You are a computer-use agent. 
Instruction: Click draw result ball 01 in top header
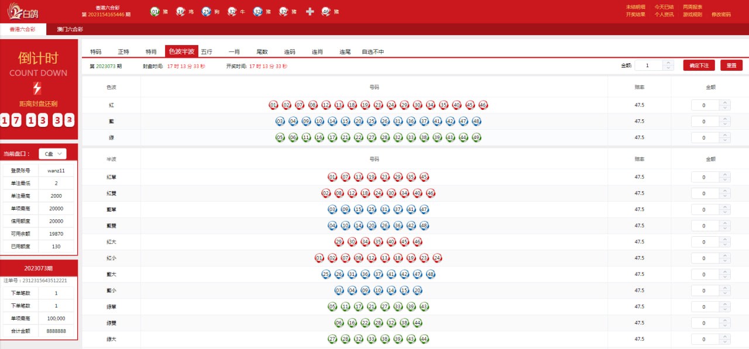tap(154, 11)
